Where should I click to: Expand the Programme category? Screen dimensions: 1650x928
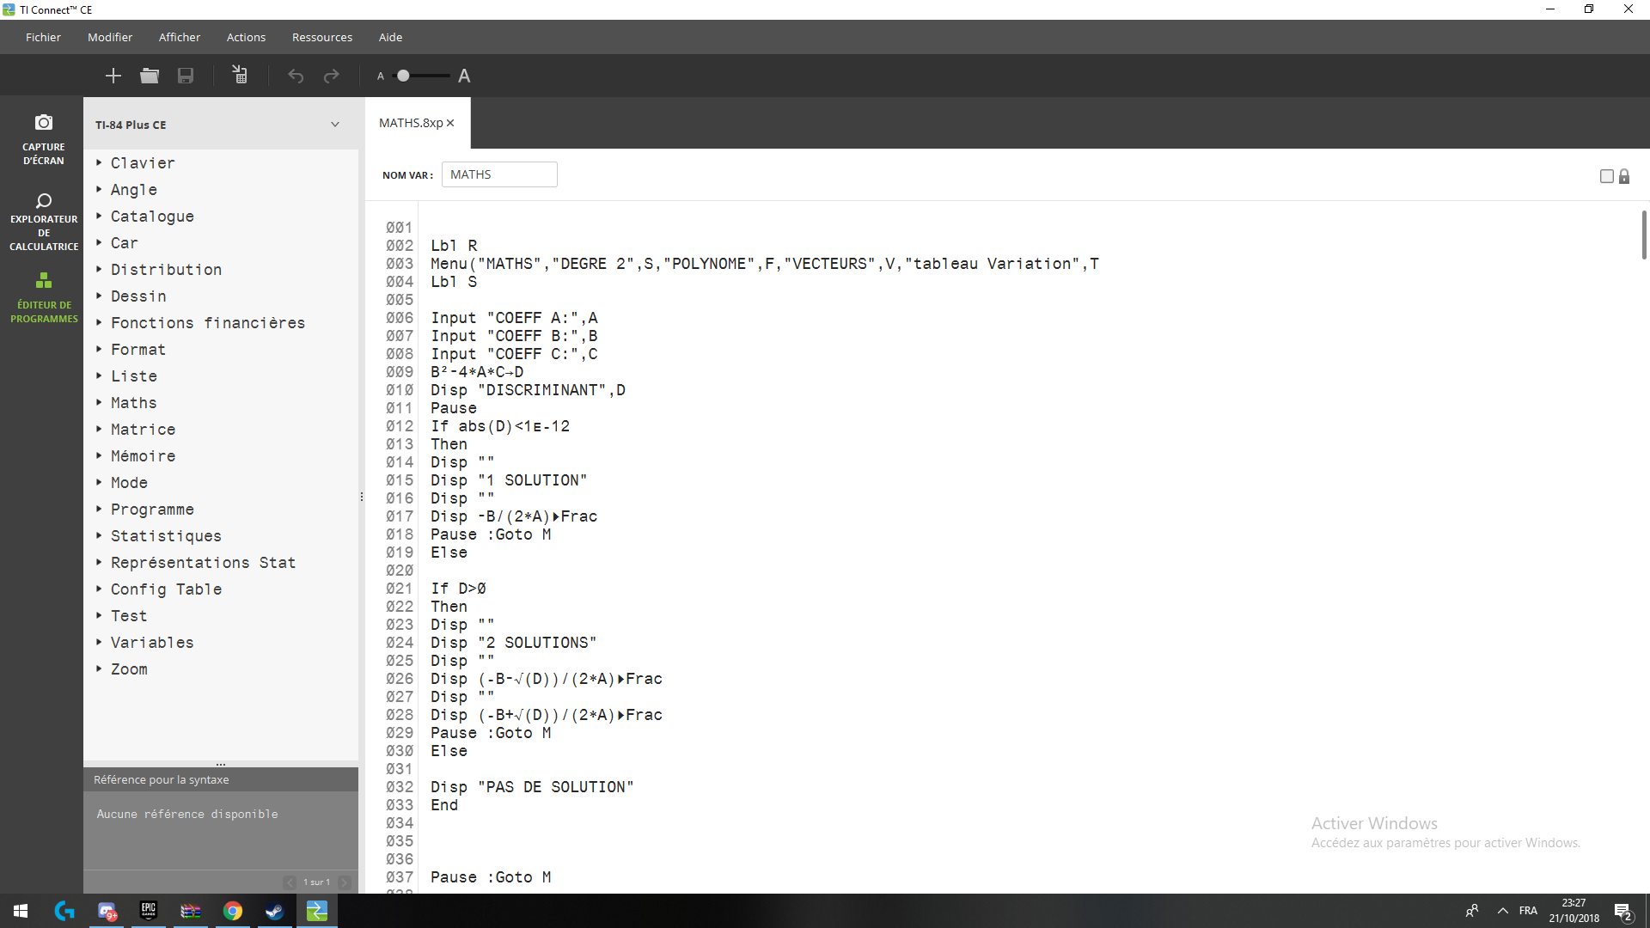pyautogui.click(x=151, y=510)
